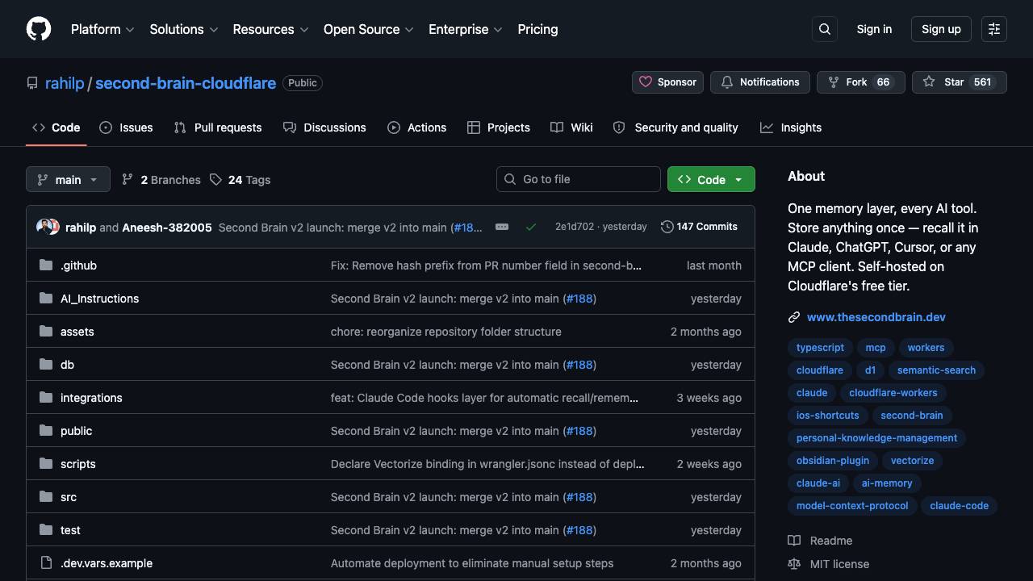
Task: View the 2 Branches link
Action: tap(161, 180)
